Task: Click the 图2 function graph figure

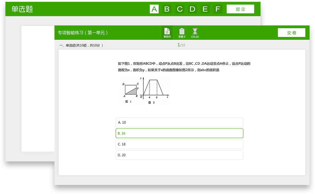Action: tap(154, 89)
